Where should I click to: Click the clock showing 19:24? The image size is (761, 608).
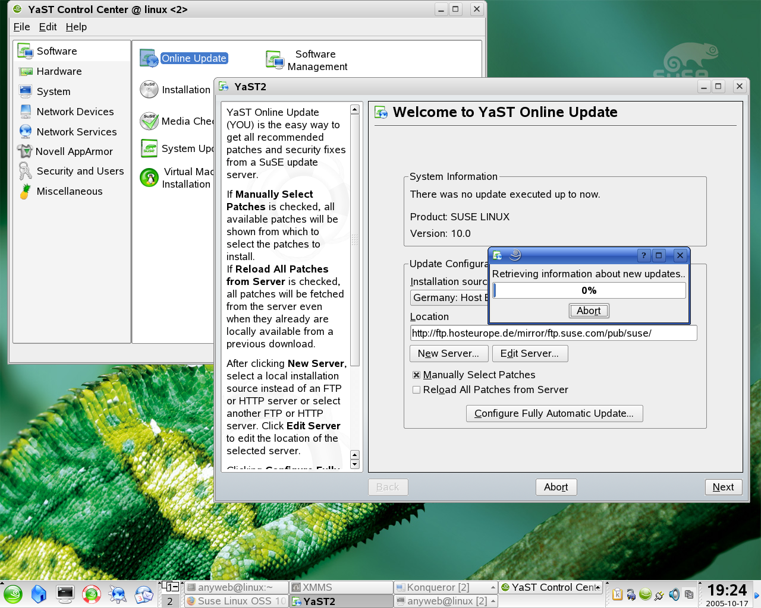coord(727,590)
